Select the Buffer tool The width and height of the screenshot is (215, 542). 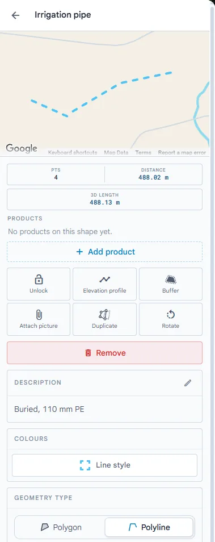click(171, 284)
